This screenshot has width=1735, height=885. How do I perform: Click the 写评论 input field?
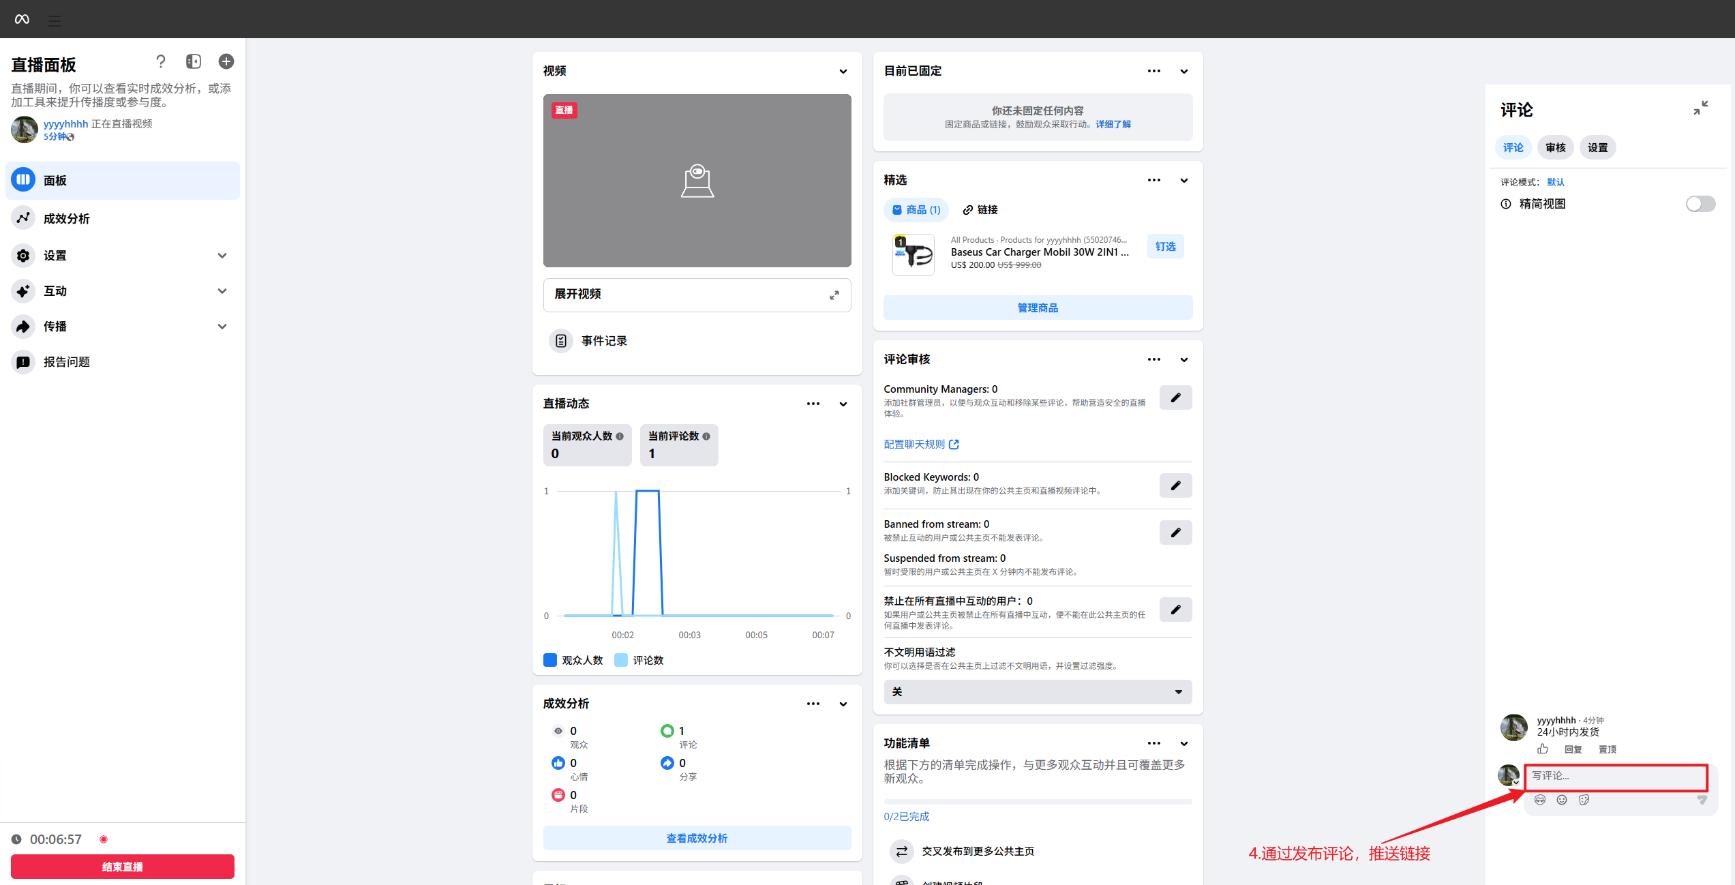(x=1616, y=776)
